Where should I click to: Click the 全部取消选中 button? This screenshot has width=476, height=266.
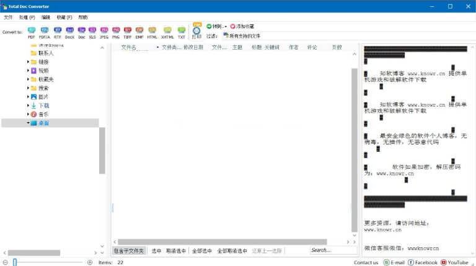coord(232,251)
